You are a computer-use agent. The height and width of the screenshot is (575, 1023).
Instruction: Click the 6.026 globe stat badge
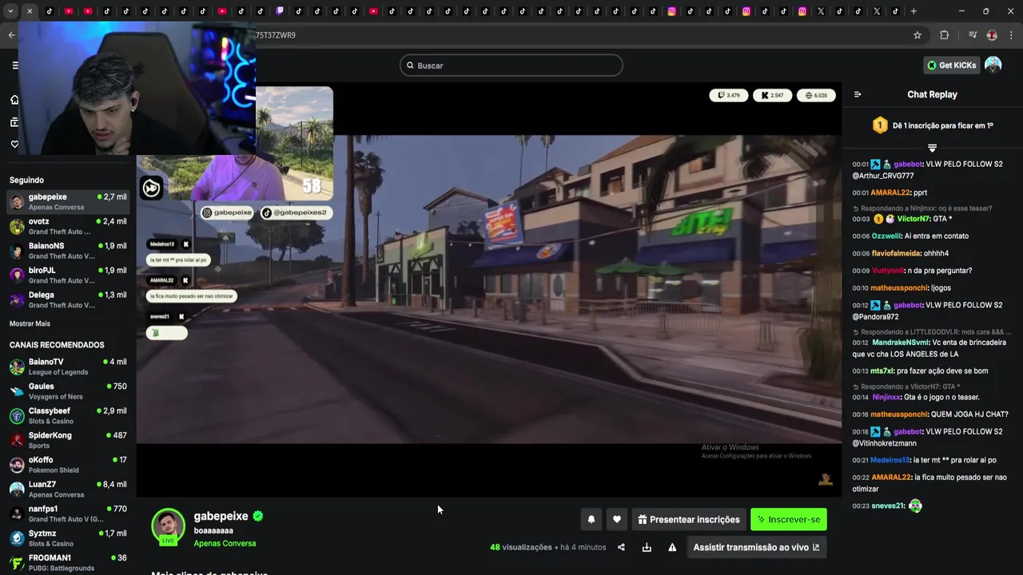click(x=816, y=95)
